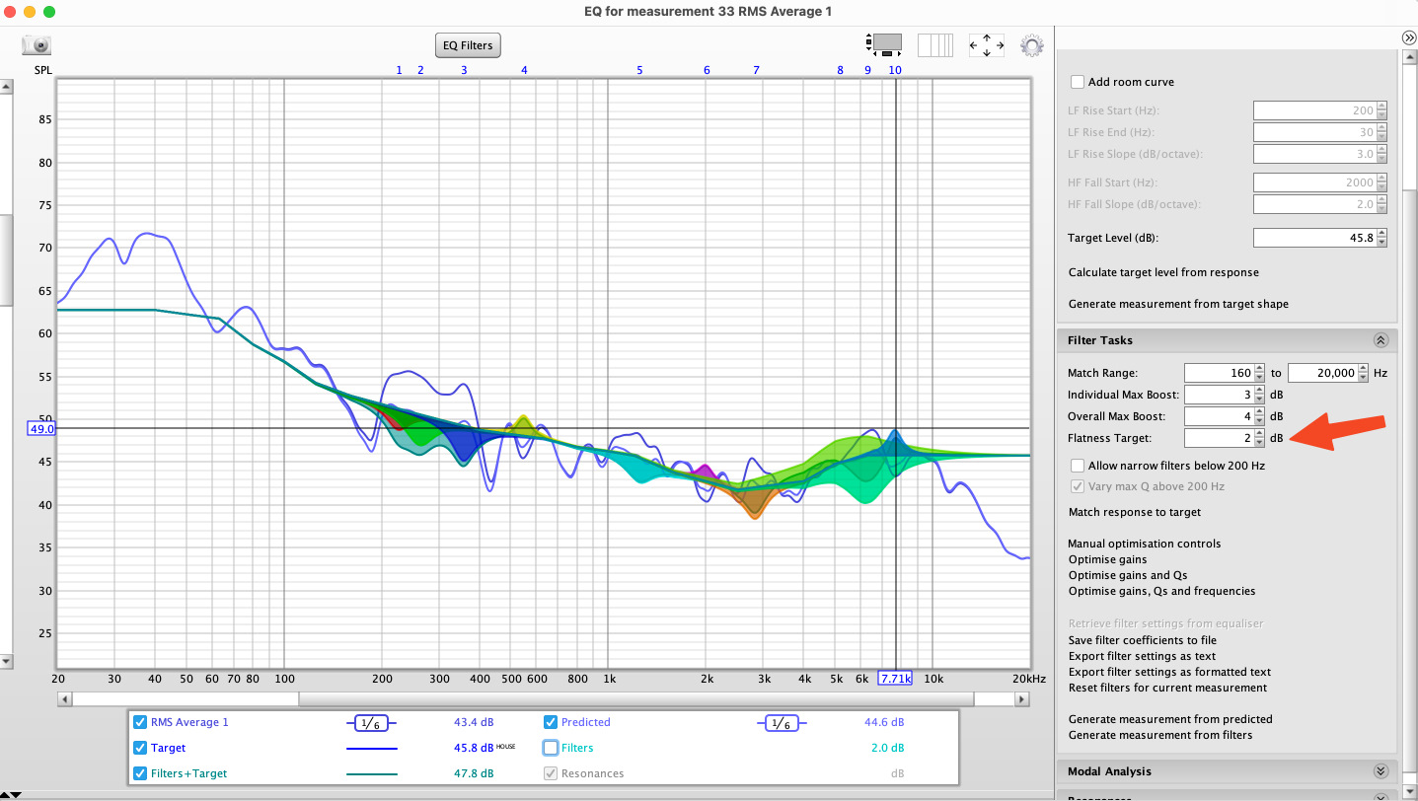
Task: Select filter marker 6 above the graph
Action: [x=707, y=70]
